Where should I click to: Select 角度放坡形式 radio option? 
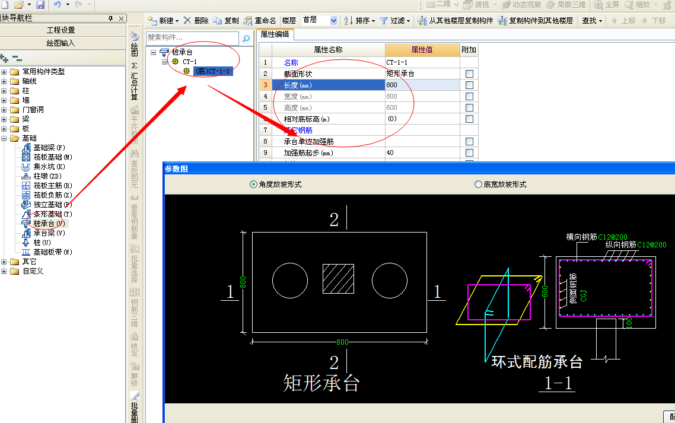click(253, 184)
